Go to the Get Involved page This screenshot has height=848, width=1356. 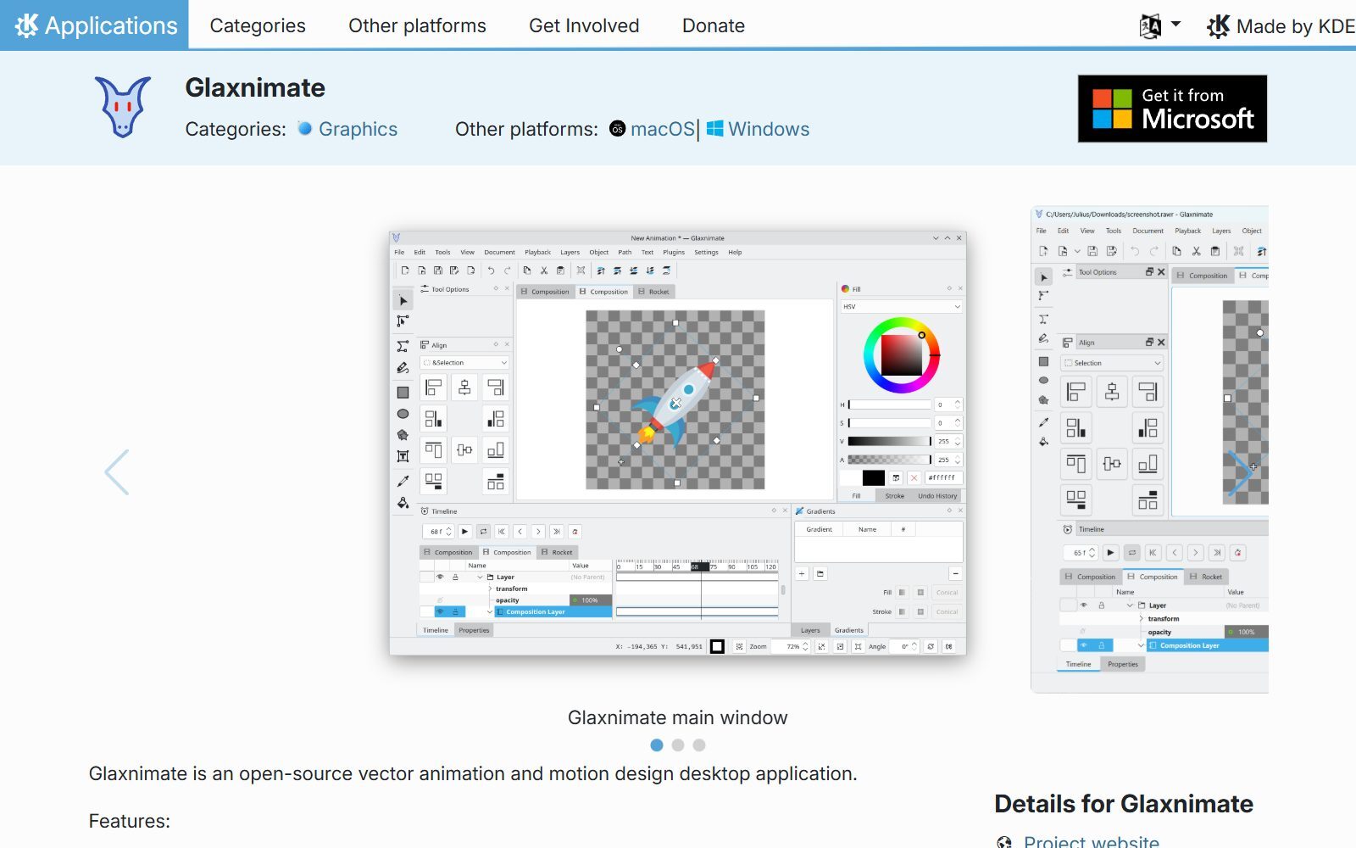click(584, 25)
